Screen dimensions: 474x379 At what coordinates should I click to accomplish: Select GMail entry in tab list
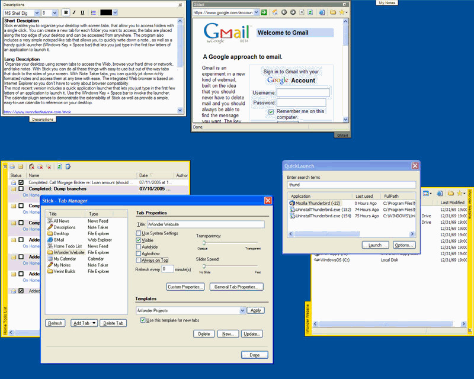(x=59, y=240)
